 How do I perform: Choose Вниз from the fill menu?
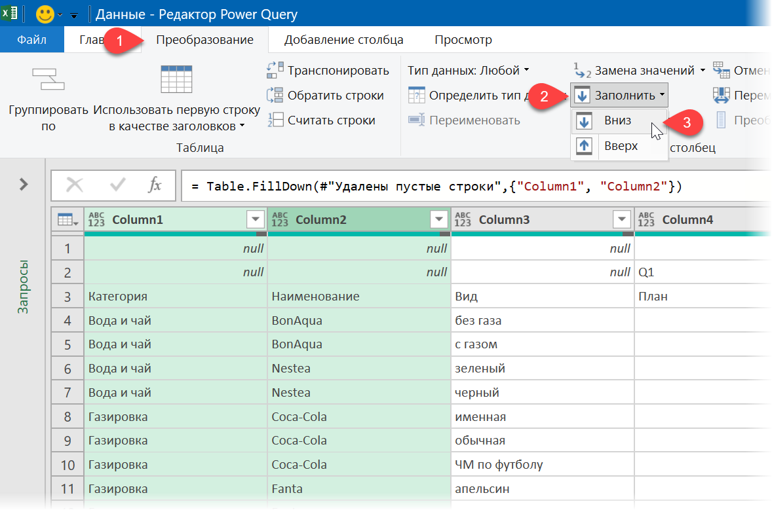coord(619,120)
